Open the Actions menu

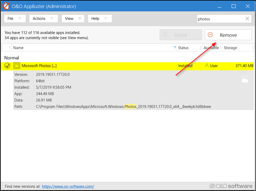click(x=44, y=19)
